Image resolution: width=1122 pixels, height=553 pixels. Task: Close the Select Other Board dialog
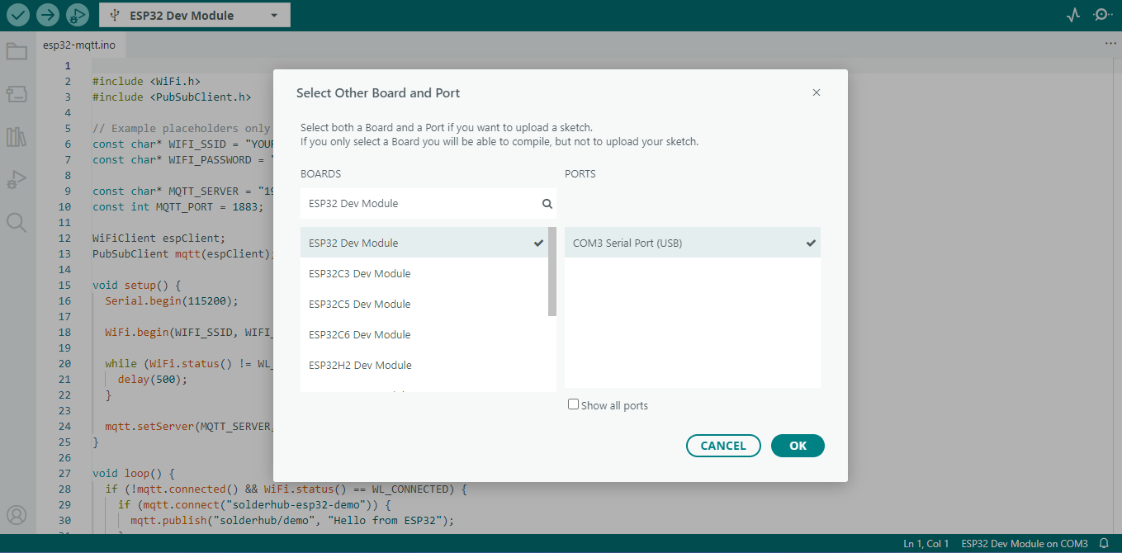(x=817, y=92)
